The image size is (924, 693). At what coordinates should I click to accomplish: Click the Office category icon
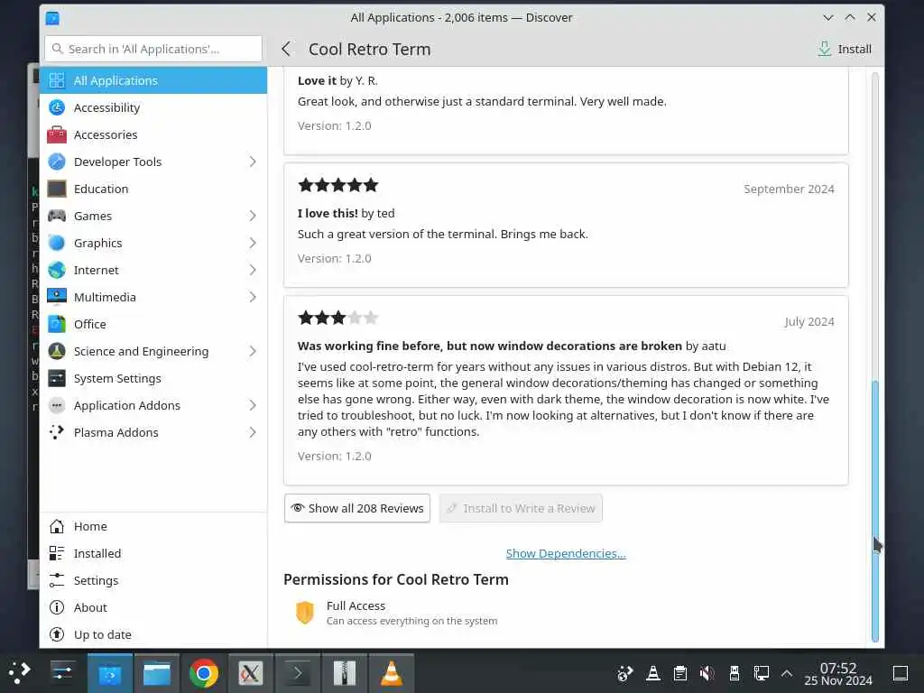(57, 324)
